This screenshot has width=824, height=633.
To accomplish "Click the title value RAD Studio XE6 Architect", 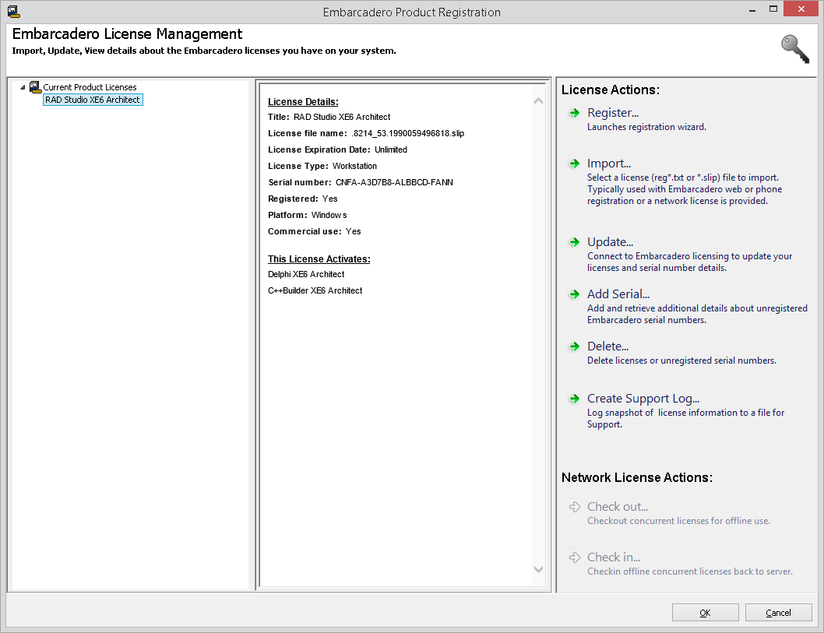I will point(342,117).
